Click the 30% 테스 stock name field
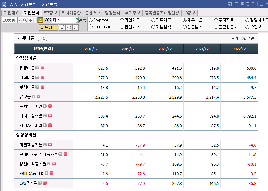This screenshot has width=268, height=191. click(x=61, y=20)
